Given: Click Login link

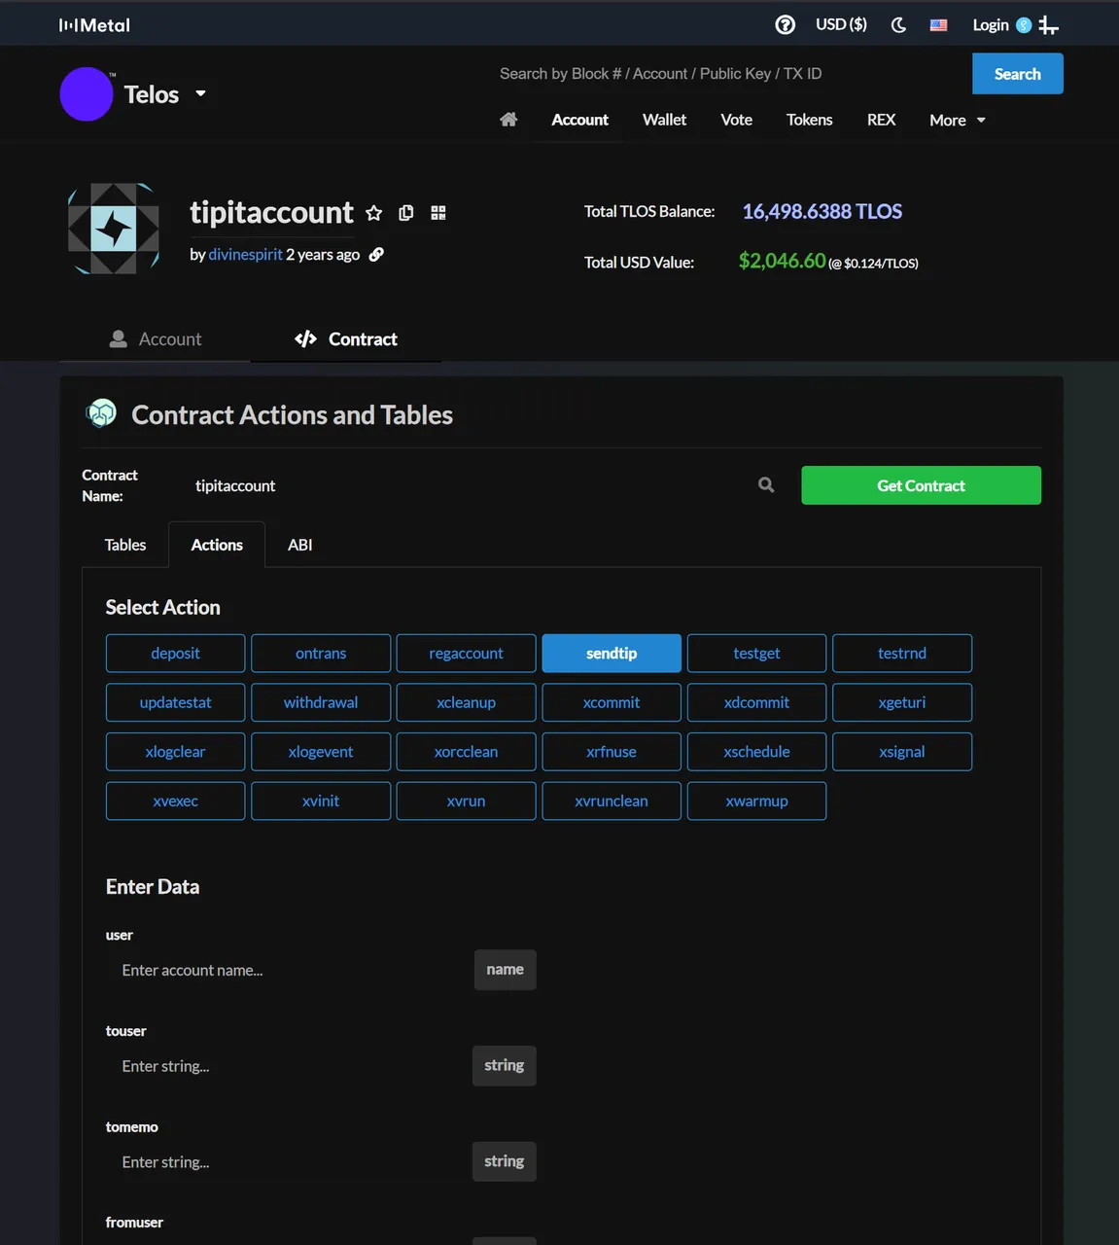Looking at the screenshot, I should coord(991,25).
